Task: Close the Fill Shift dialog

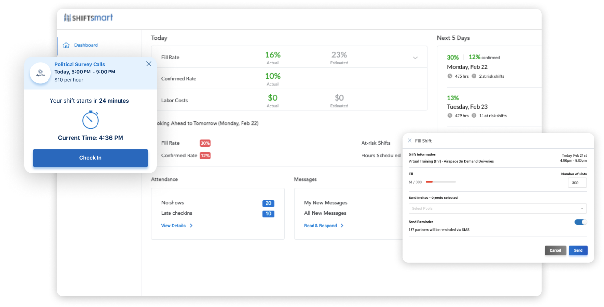Action: (x=410, y=140)
